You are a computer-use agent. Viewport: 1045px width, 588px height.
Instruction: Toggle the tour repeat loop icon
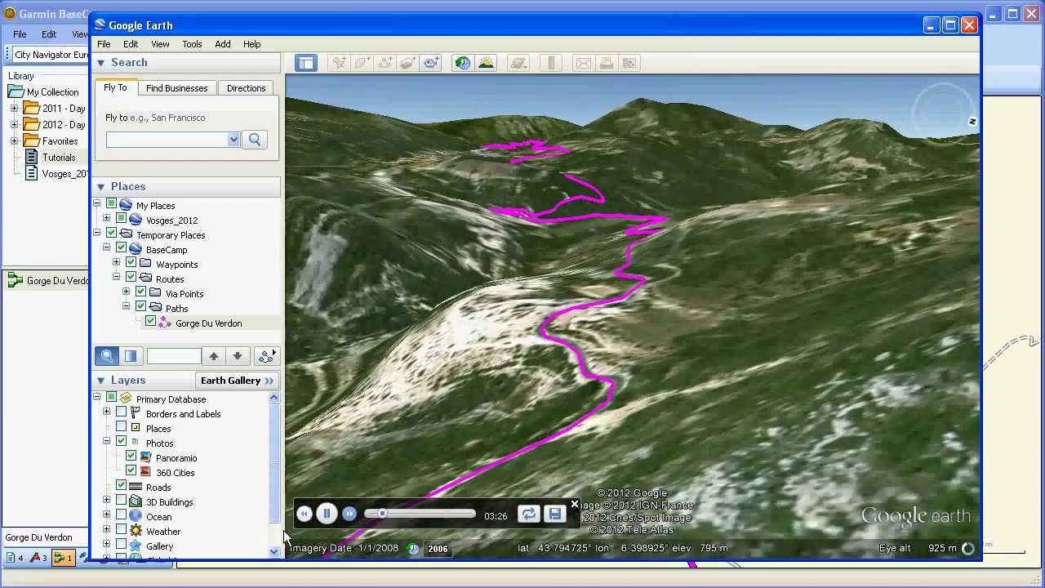pos(528,514)
